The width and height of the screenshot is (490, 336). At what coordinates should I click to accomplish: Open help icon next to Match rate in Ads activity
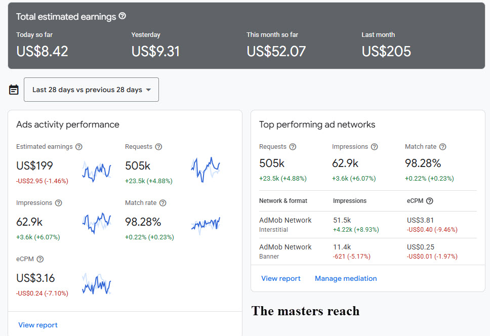coord(163,203)
